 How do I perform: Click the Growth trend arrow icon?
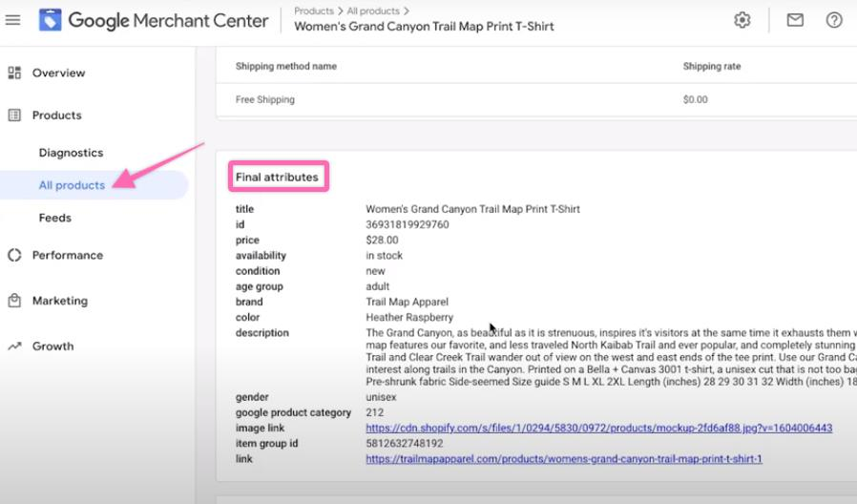pos(14,346)
